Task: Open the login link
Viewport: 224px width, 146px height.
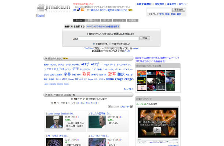Action: pyautogui.click(x=183, y=4)
